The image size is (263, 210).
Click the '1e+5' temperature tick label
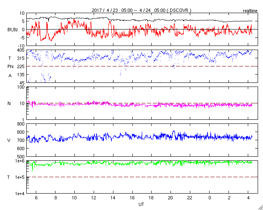tap(20, 177)
